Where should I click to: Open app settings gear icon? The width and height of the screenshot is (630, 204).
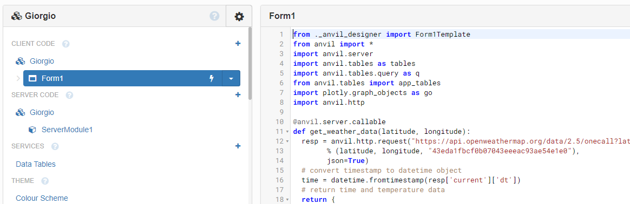pyautogui.click(x=239, y=16)
